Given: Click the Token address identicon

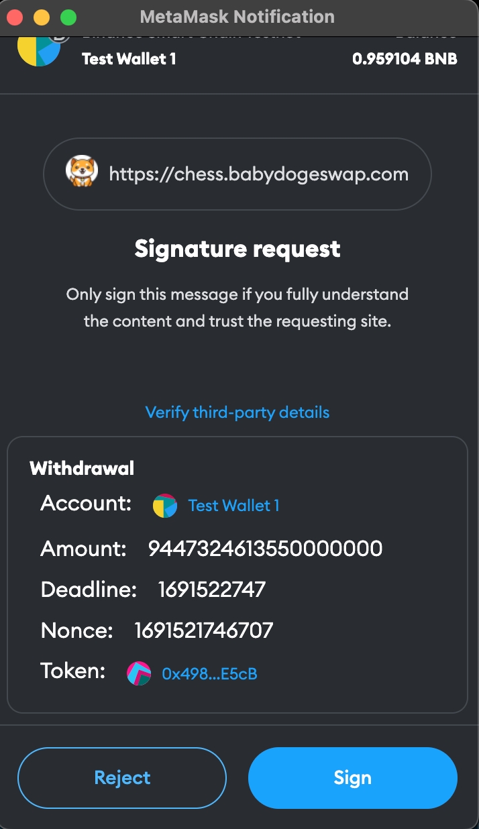Looking at the screenshot, I should click(139, 673).
